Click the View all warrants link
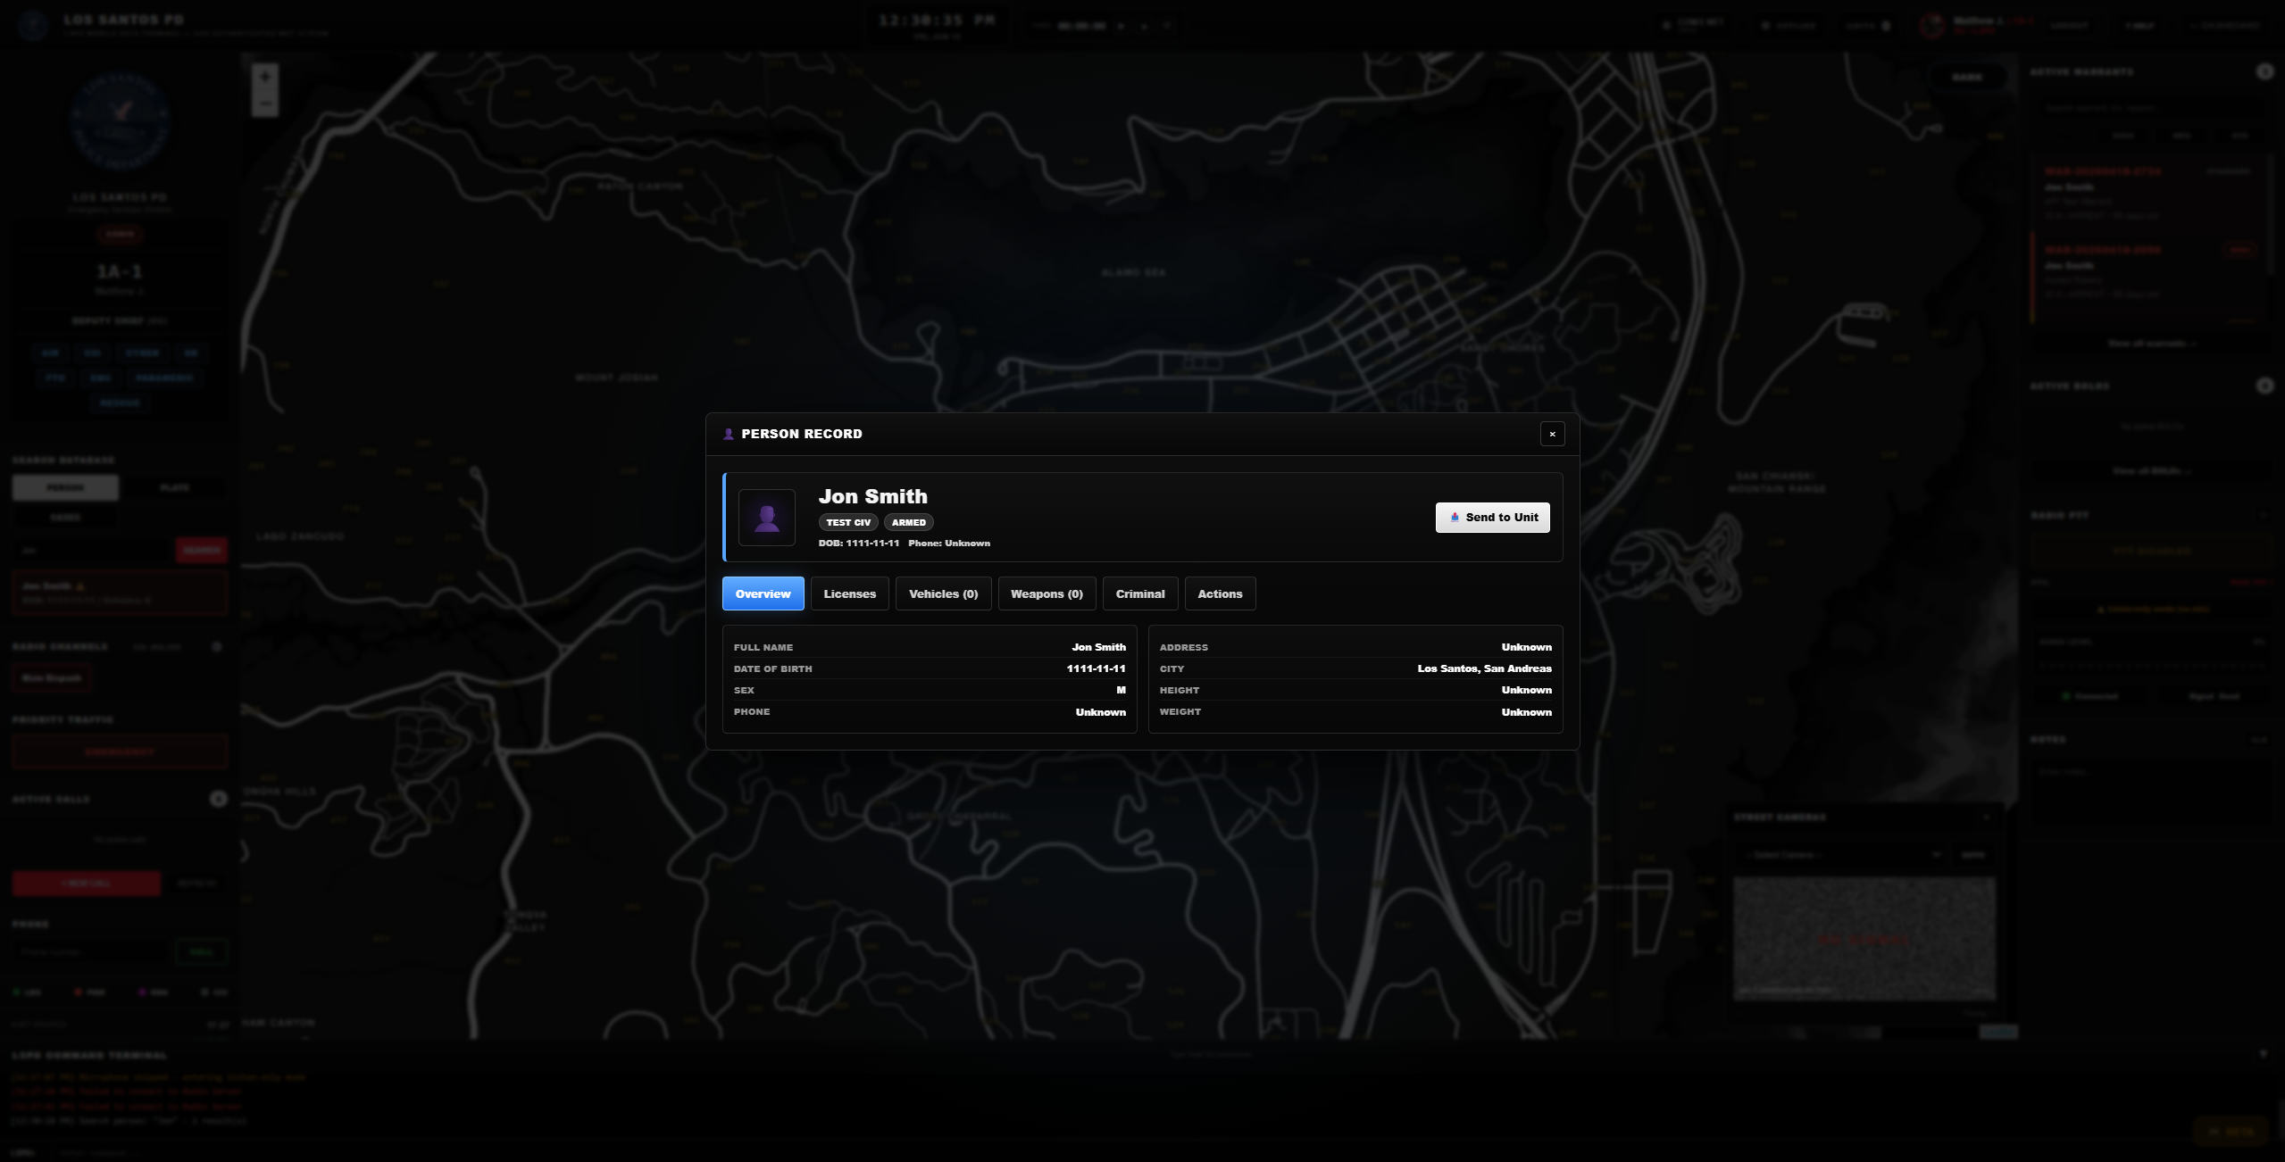Image resolution: width=2285 pixels, height=1162 pixels. point(2151,344)
